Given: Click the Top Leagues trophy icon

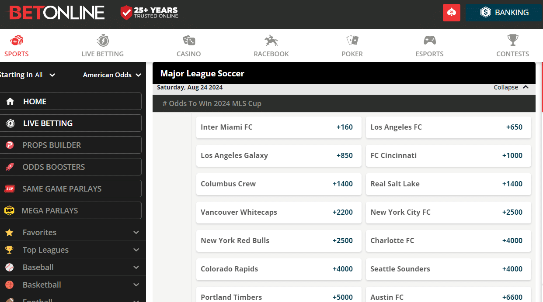Looking at the screenshot, I should (x=9, y=250).
